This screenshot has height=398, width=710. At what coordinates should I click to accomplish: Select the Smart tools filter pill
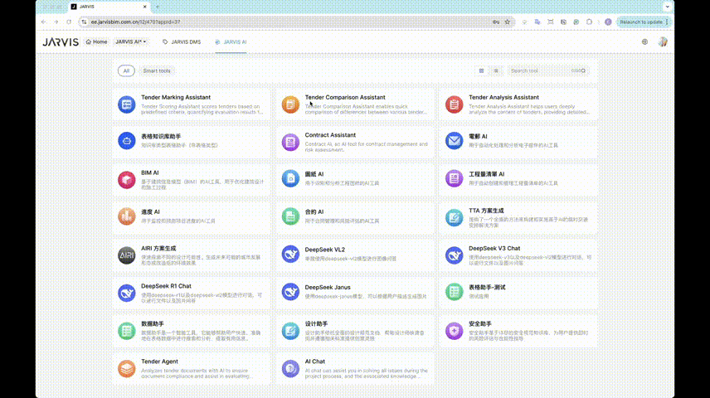click(x=157, y=71)
